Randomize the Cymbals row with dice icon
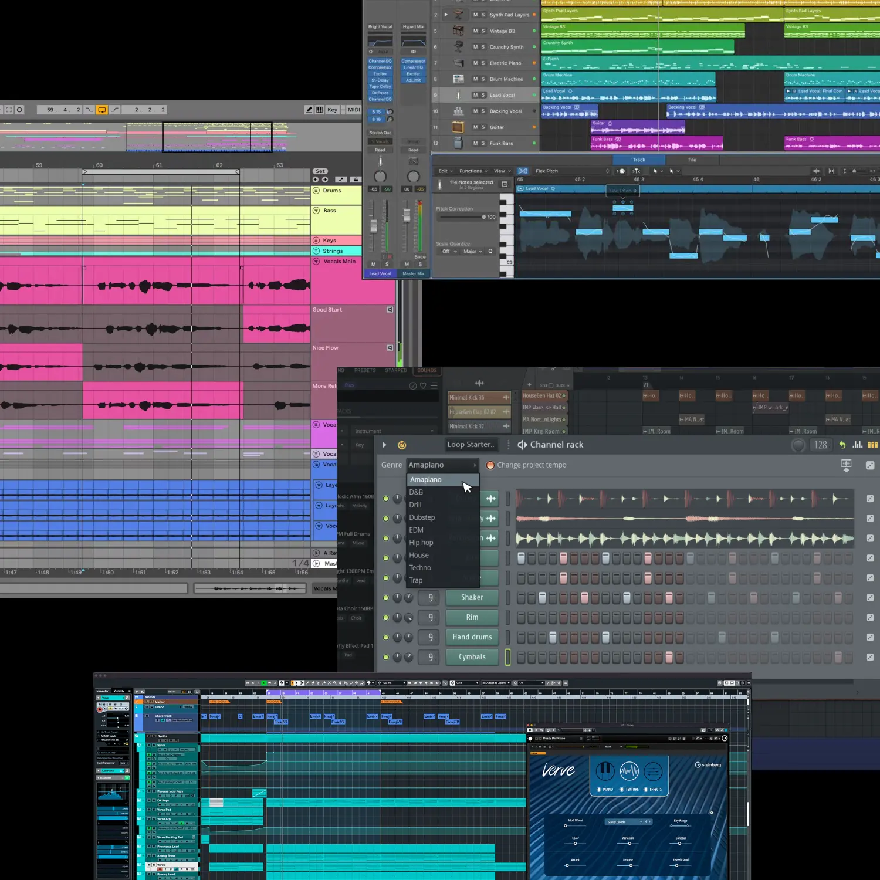The image size is (880, 880). (x=870, y=657)
